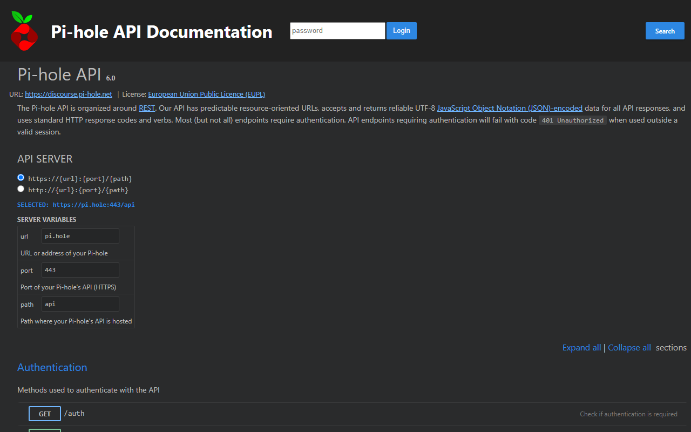Image resolution: width=691 pixels, height=432 pixels.
Task: Click the port field showing 443
Action: (80, 270)
